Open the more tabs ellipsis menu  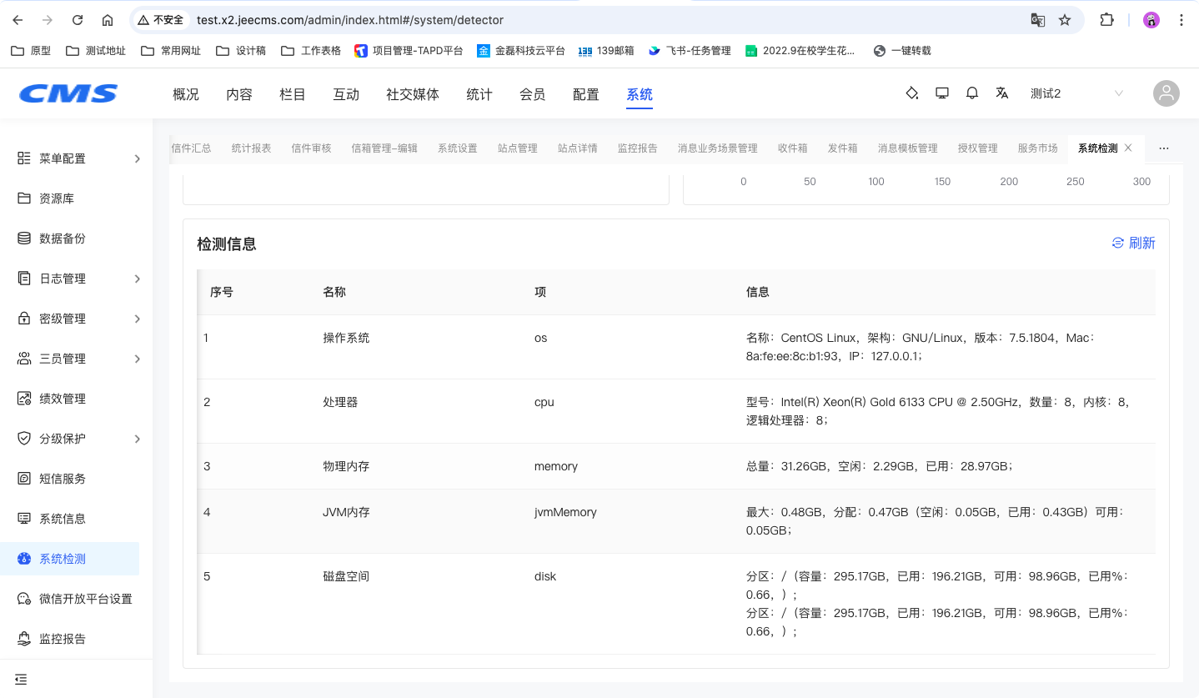1164,148
